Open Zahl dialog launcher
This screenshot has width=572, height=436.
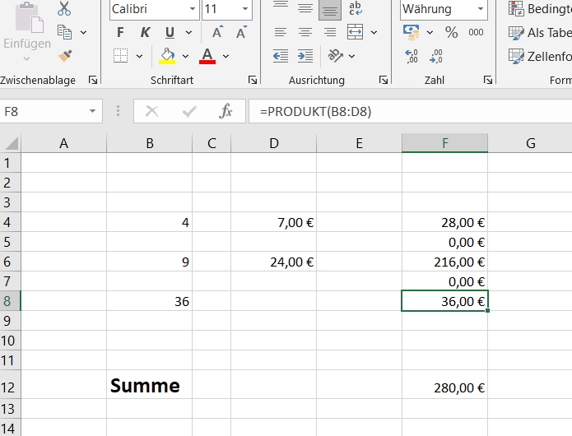(488, 80)
